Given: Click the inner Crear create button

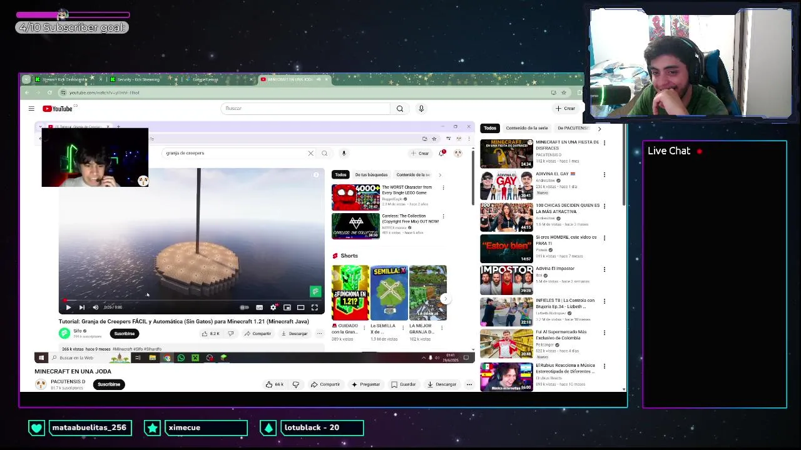Looking at the screenshot, I should coord(420,153).
